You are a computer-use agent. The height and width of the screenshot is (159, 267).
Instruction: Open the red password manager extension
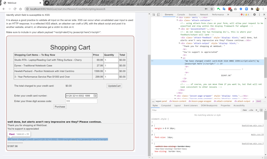[230, 9]
